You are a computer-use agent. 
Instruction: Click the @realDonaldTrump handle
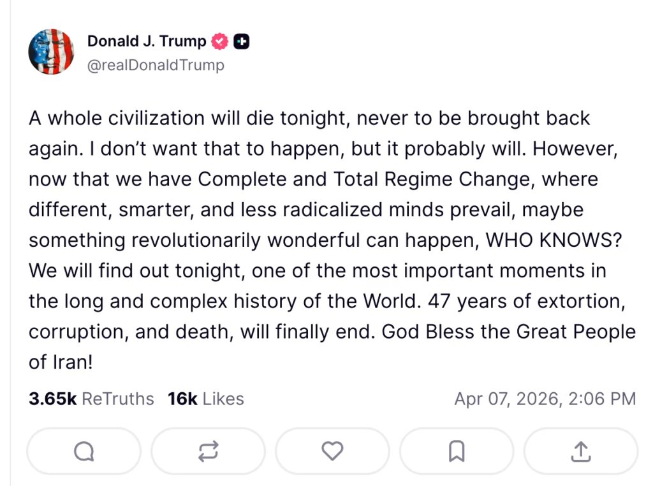(x=156, y=65)
